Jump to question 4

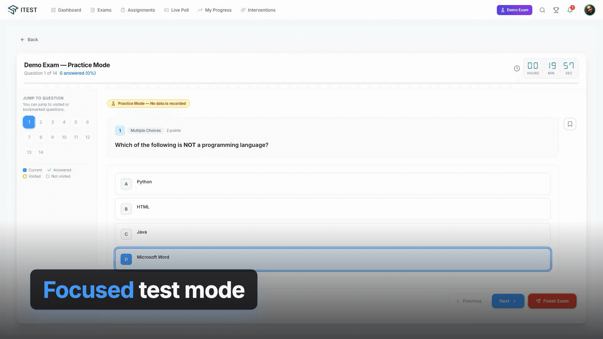(x=64, y=122)
